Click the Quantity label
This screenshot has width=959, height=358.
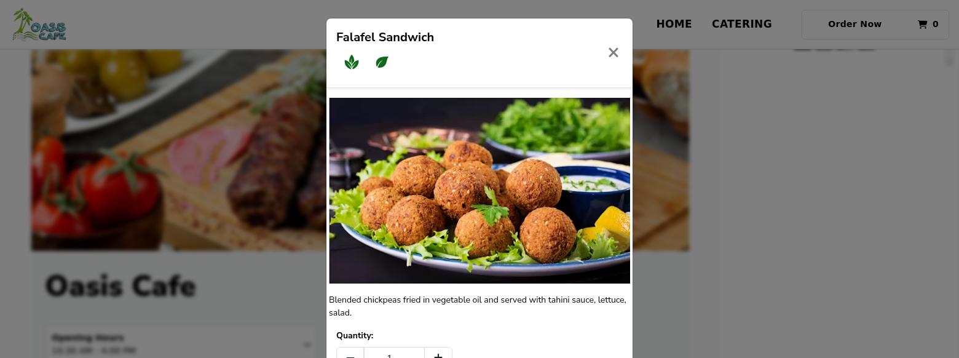point(355,336)
